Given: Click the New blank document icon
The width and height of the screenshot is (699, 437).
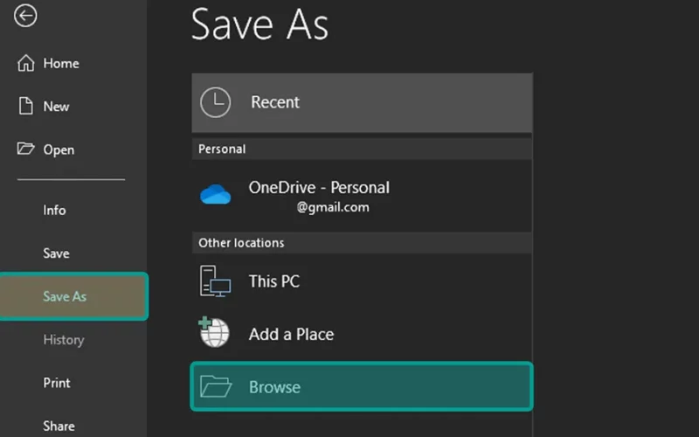Looking at the screenshot, I should [26, 106].
